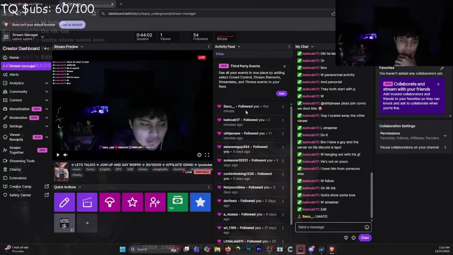Open Stream Preview settings gear

point(199,155)
